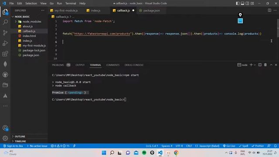Open errors and warnings status counter
Image resolution: width=279 pixels, height=157 pixels.
(x=60, y=146)
